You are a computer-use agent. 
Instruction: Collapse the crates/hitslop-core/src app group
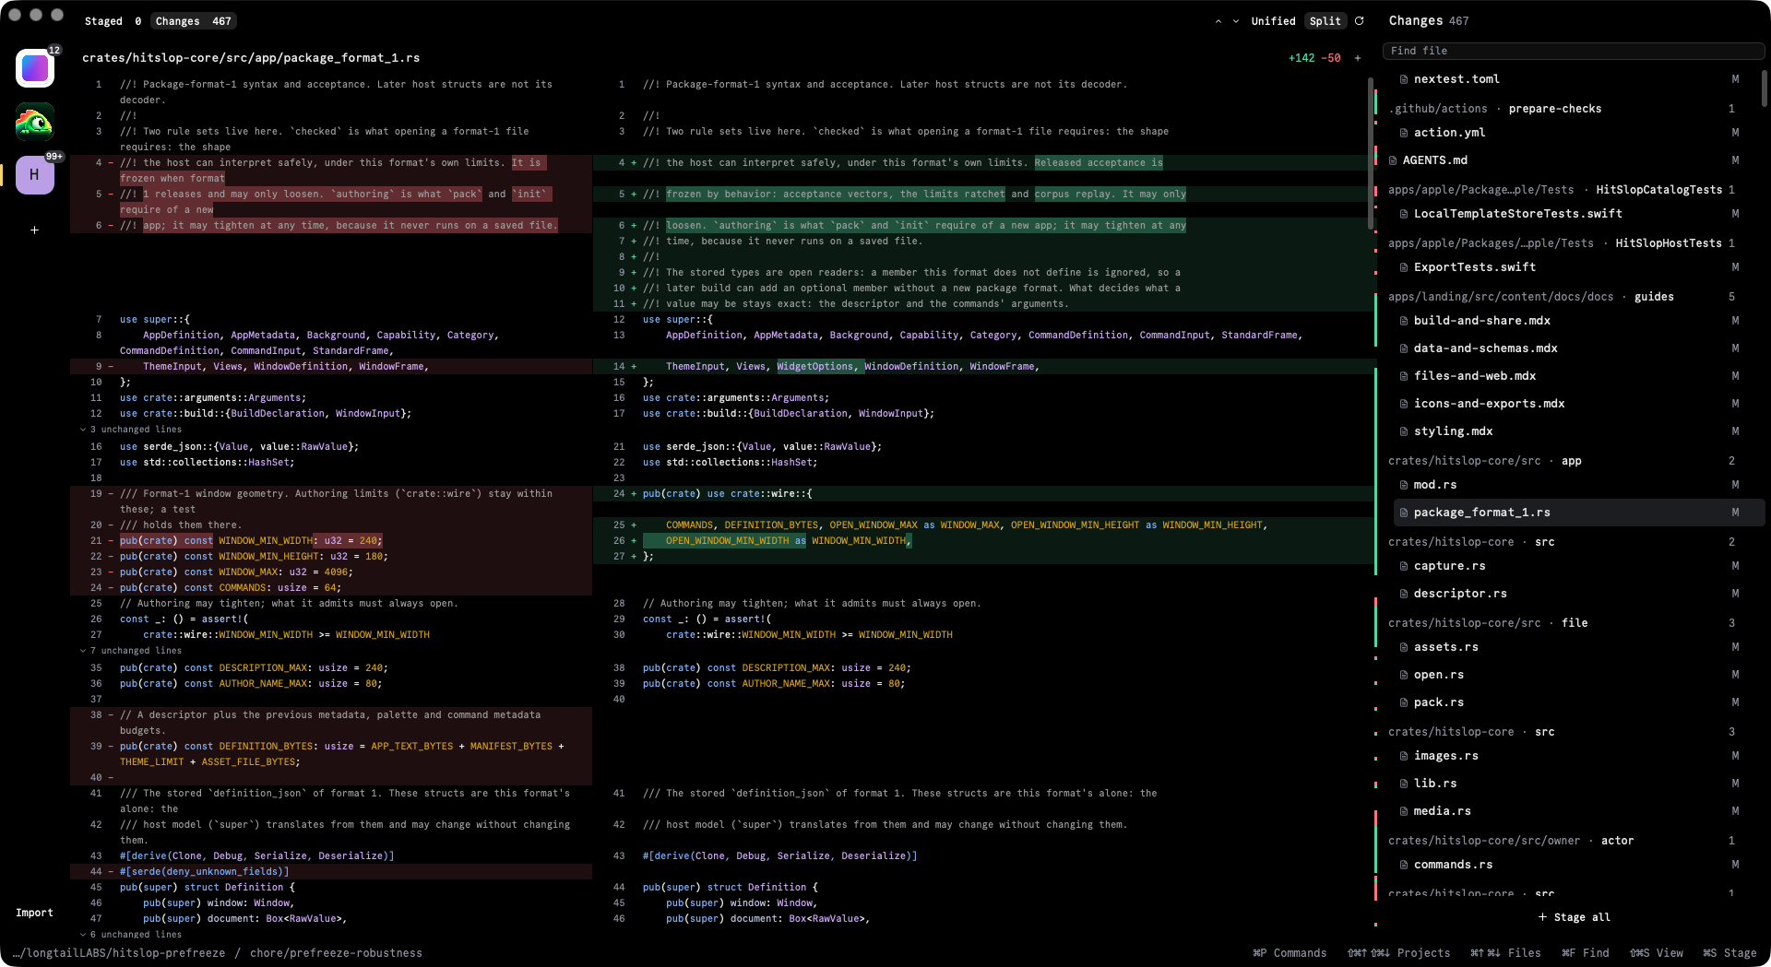(1562, 461)
